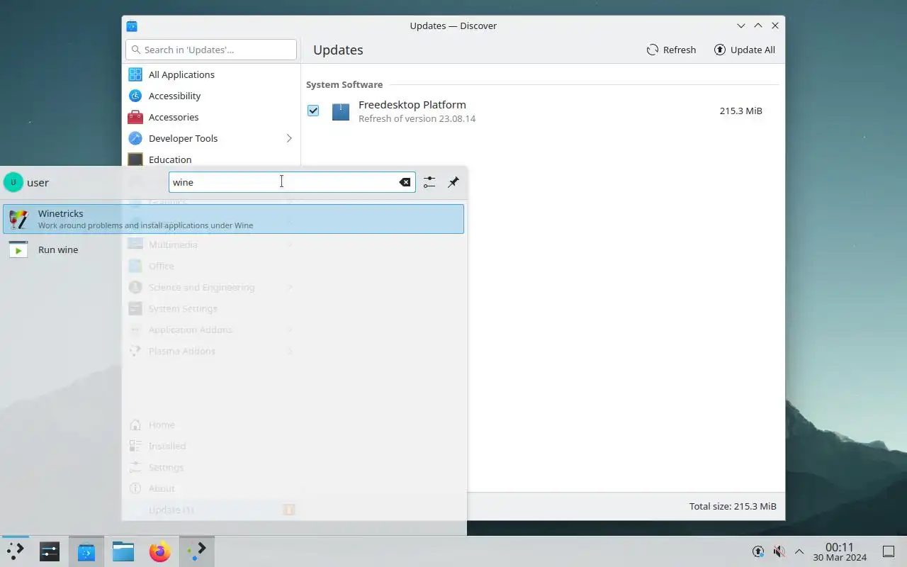Open Education category in Discover
The image size is (907, 567).
211,159
